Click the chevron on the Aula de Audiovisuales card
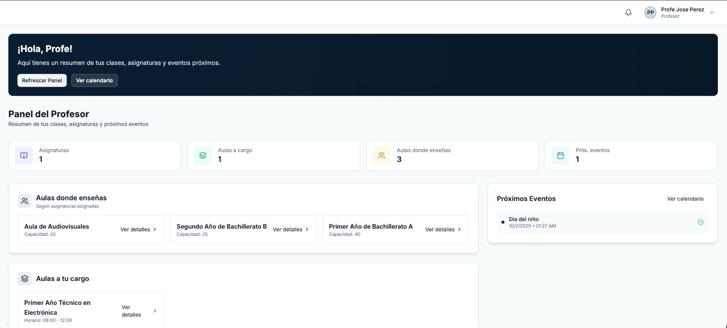The image size is (727, 328). [x=154, y=229]
